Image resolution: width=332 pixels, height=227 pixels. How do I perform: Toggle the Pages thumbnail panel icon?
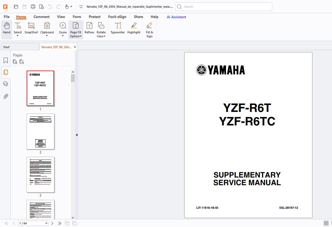click(6, 72)
